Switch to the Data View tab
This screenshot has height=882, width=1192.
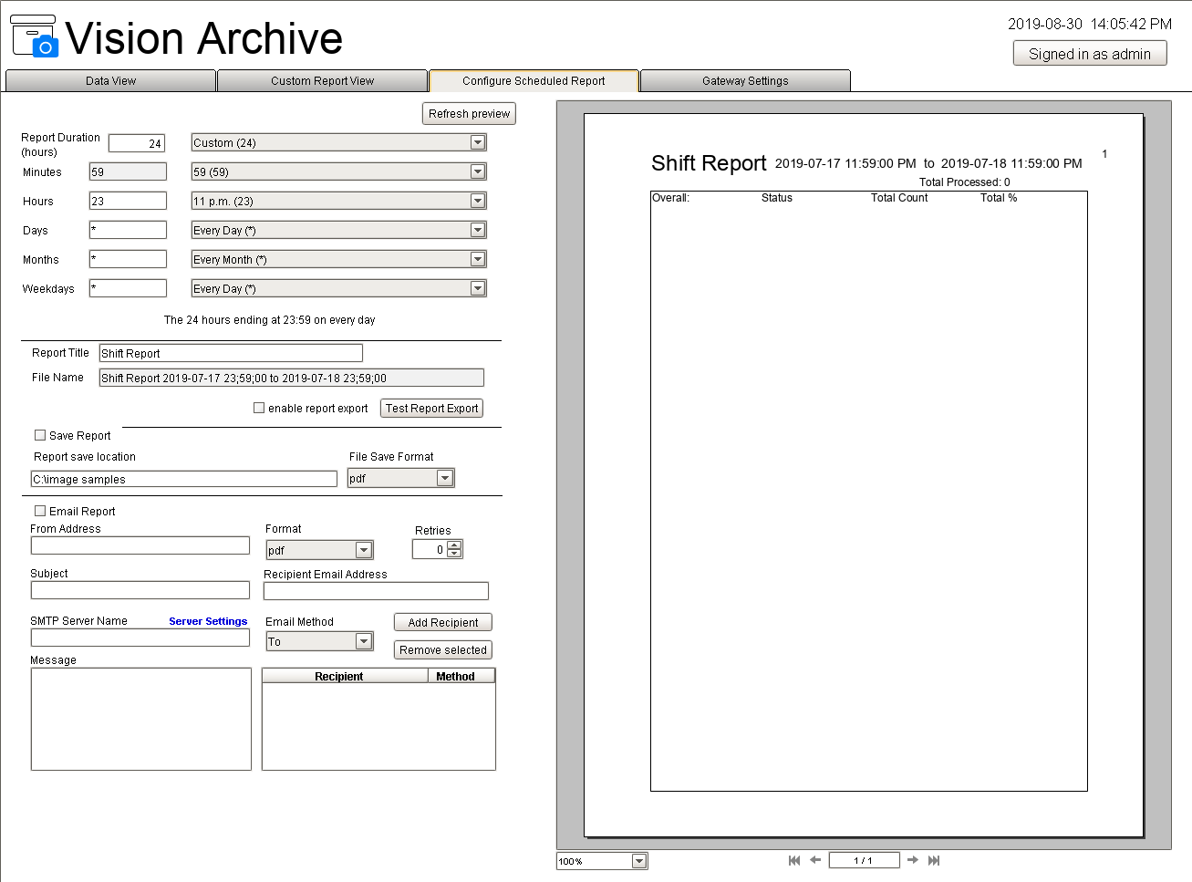pos(110,81)
